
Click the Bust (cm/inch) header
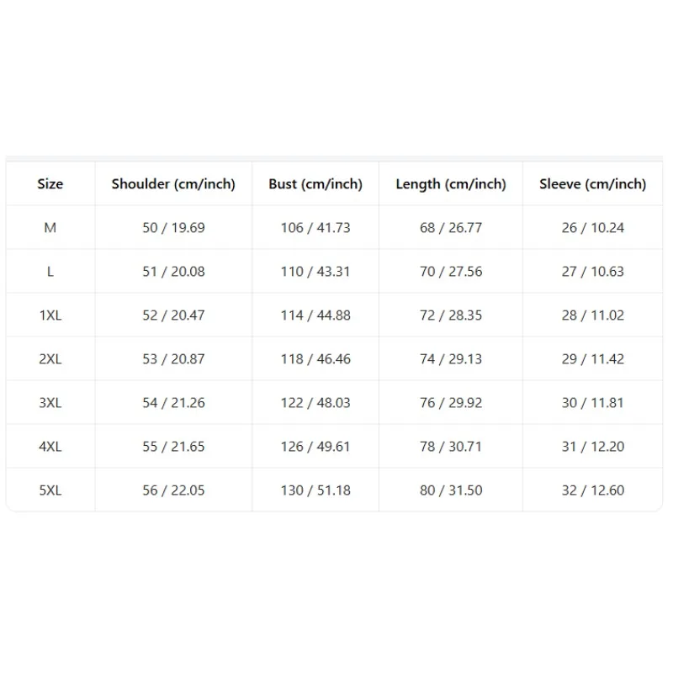[x=315, y=184]
